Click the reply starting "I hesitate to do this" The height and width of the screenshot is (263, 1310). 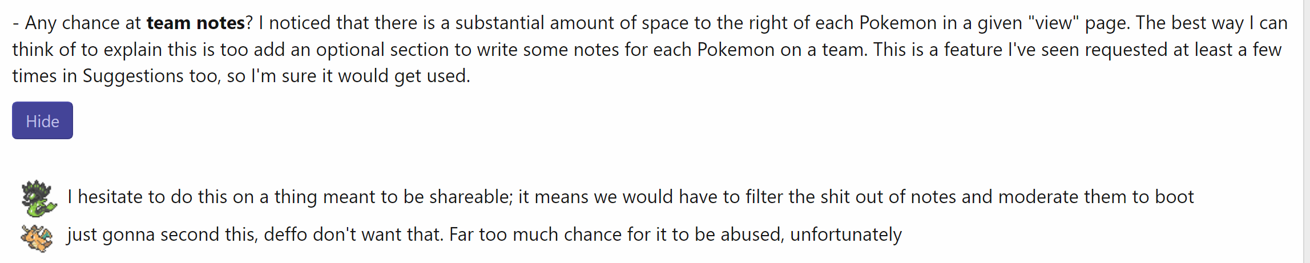[x=630, y=197]
